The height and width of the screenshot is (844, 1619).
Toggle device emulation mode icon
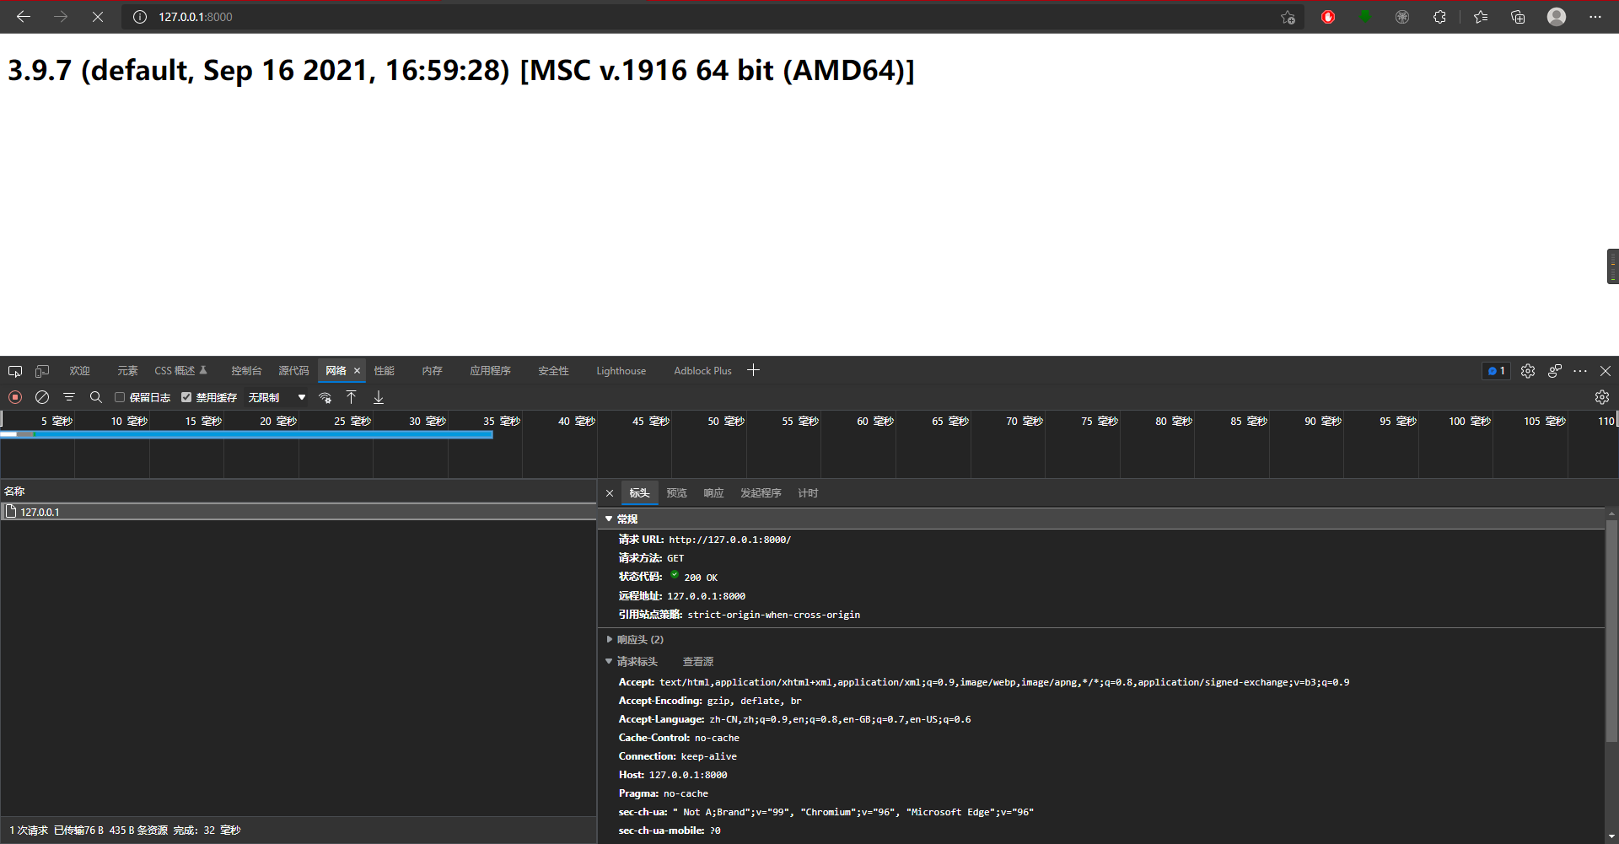(42, 371)
